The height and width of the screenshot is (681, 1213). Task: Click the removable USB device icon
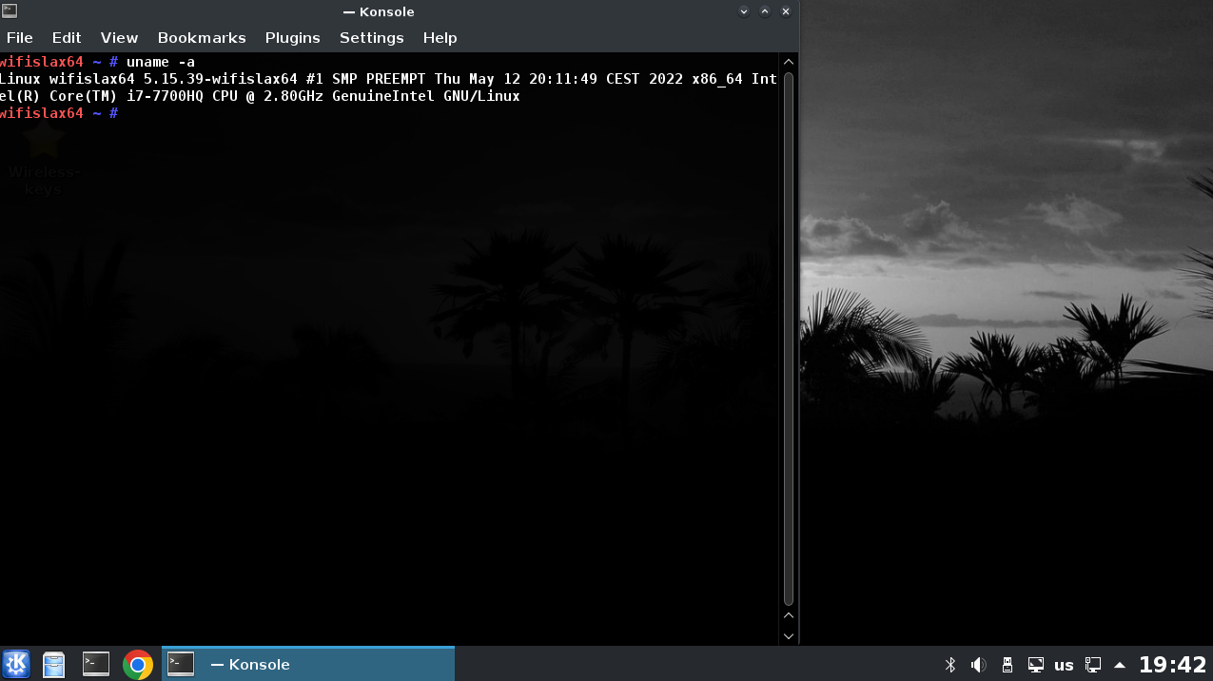[x=1008, y=665]
